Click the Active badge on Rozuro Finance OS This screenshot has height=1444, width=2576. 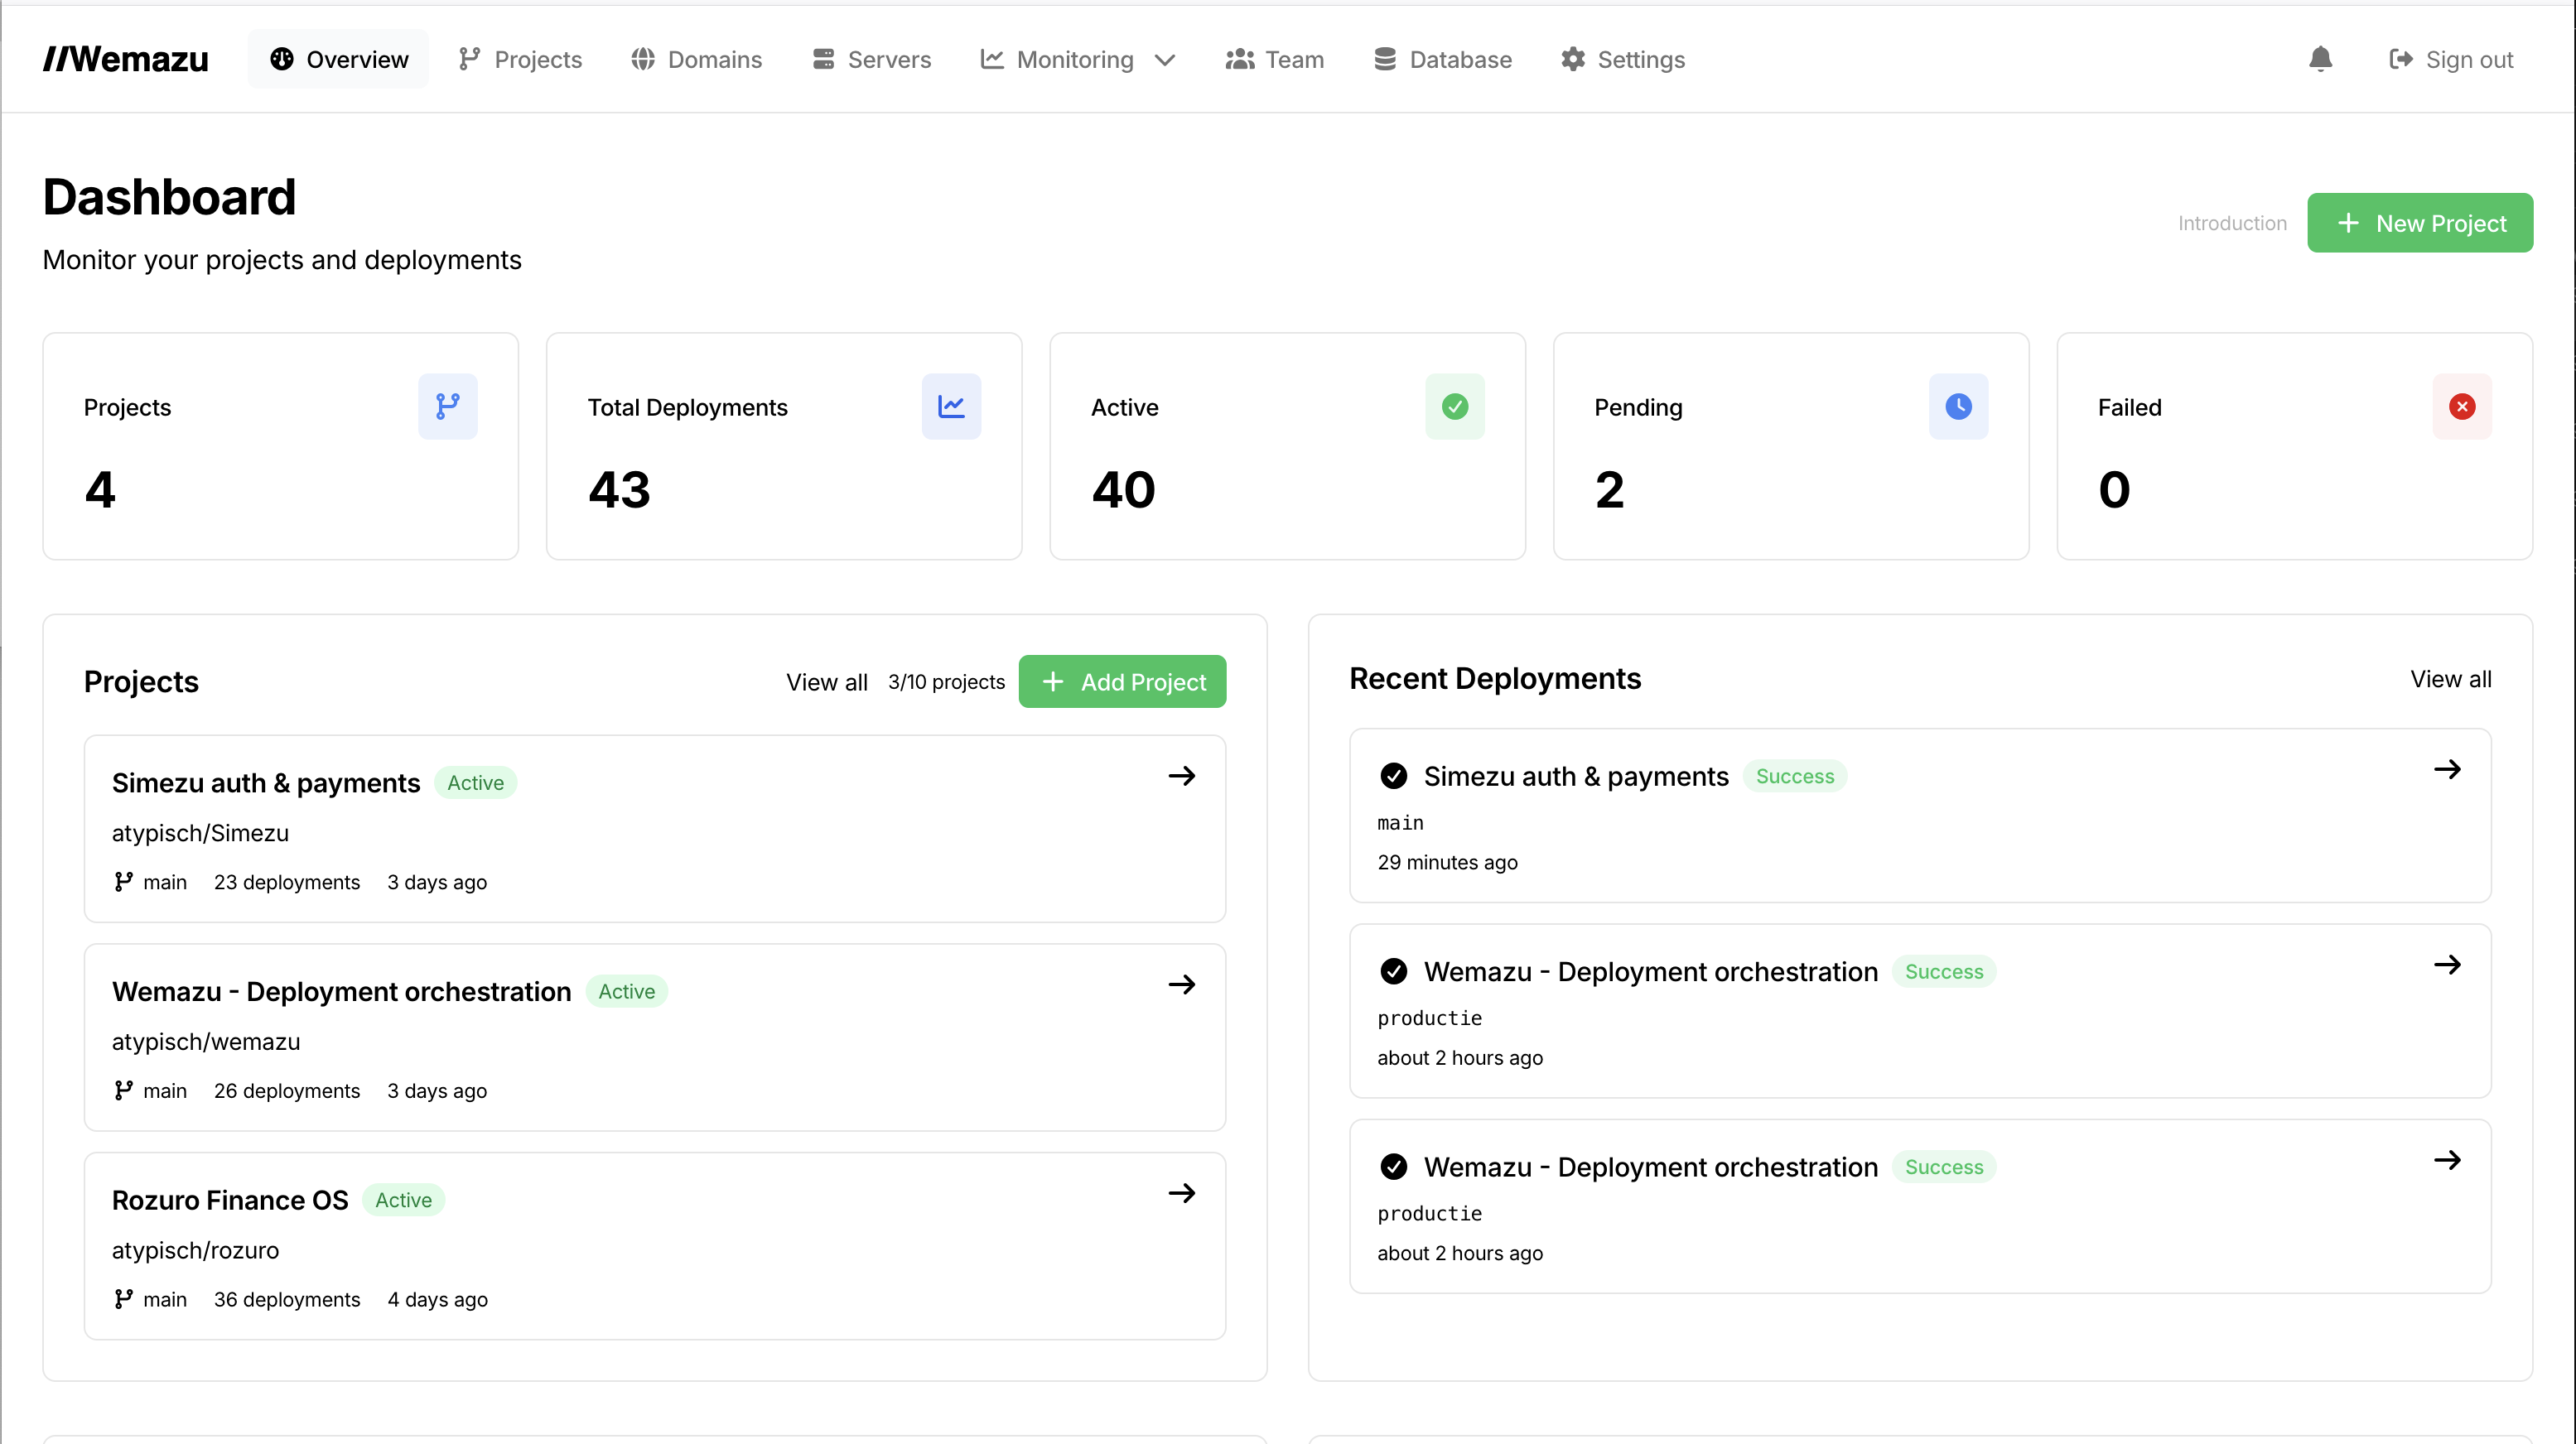pyautogui.click(x=403, y=1199)
